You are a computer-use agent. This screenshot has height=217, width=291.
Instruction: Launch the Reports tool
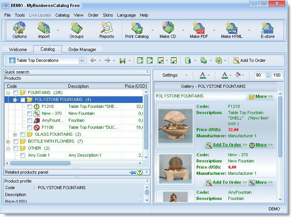tap(107, 30)
